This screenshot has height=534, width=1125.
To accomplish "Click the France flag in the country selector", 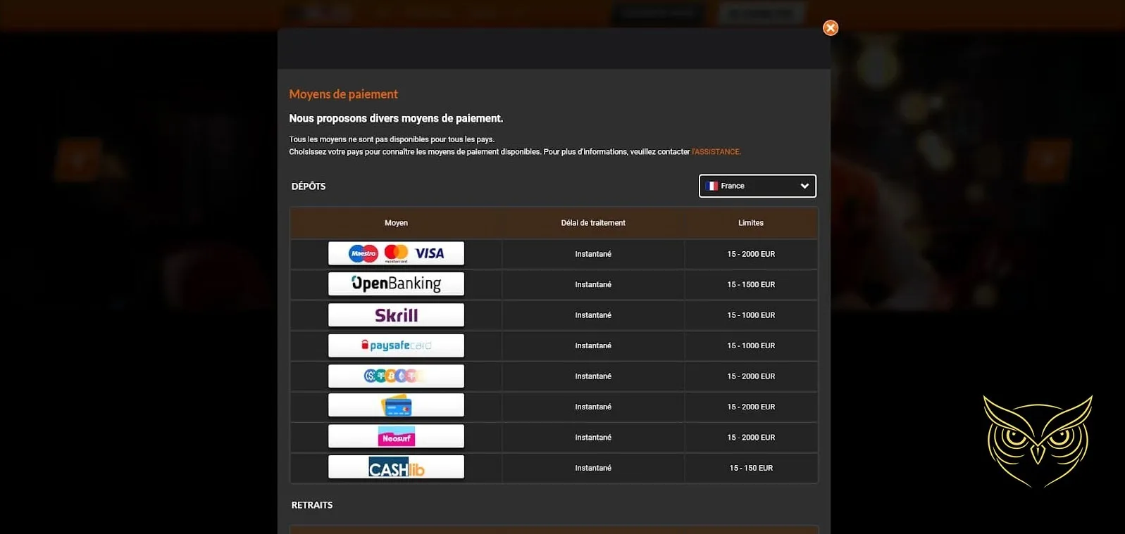I will coord(712,186).
